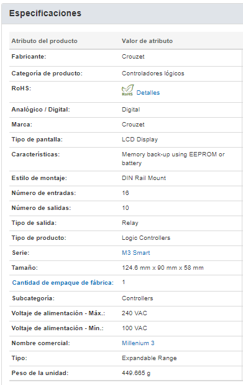Select the LCD Display value
The width and height of the screenshot is (243, 385).
tap(140, 140)
